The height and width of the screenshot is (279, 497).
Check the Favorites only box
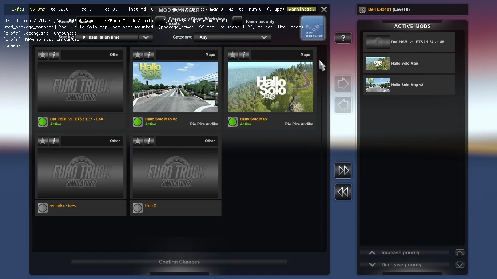[237, 21]
